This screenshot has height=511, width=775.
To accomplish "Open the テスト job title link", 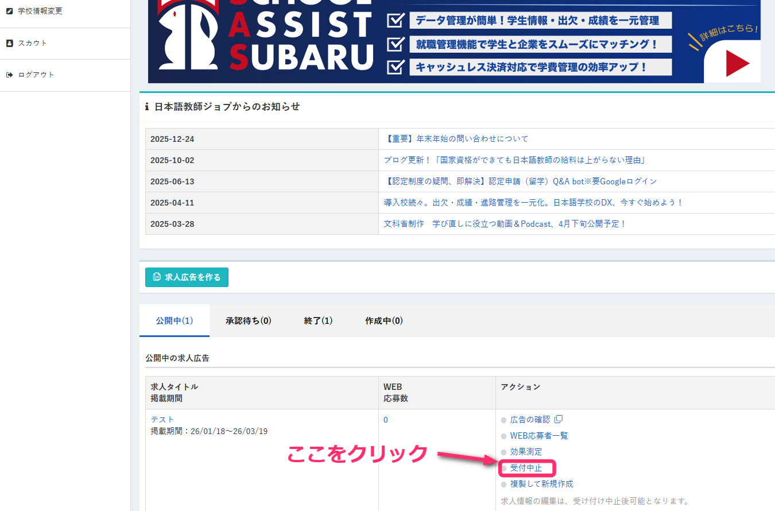I will [162, 420].
